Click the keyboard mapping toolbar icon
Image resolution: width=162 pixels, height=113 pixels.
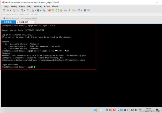point(65,10)
